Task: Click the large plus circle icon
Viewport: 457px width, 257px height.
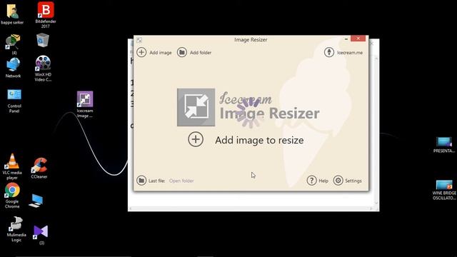Action: click(196, 139)
